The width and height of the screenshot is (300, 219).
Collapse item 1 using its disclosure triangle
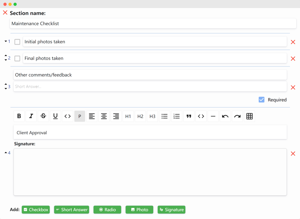coord(5,41)
